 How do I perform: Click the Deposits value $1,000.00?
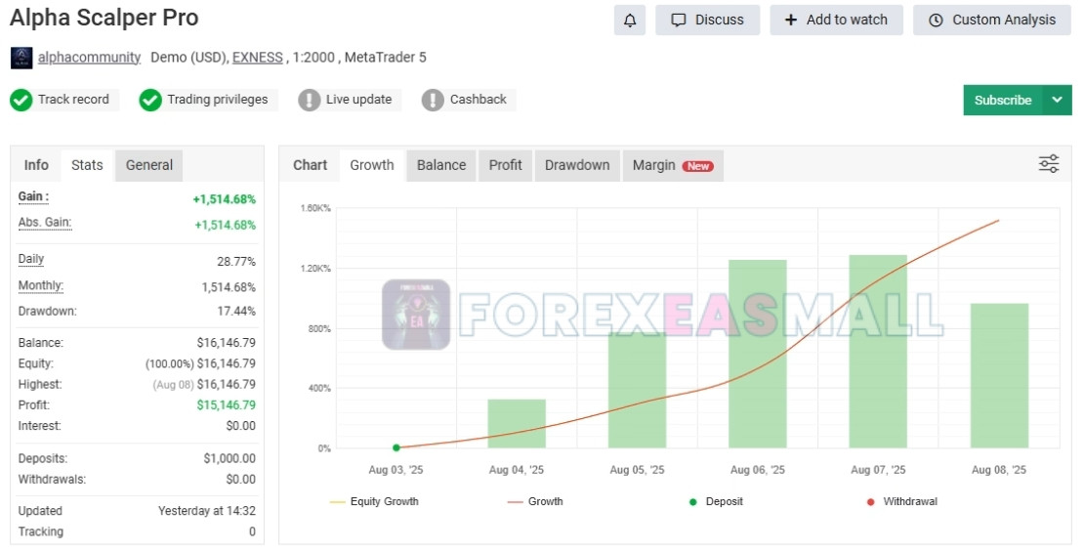(229, 458)
